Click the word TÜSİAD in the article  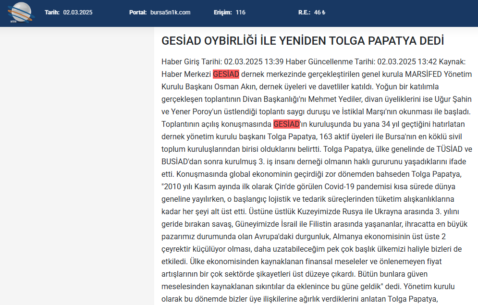coord(450,149)
